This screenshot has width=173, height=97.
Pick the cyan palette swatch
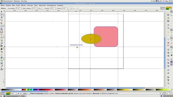(x=32, y=90)
